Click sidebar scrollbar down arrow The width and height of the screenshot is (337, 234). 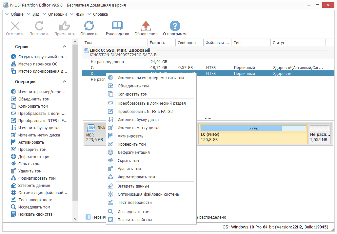tap(75, 219)
